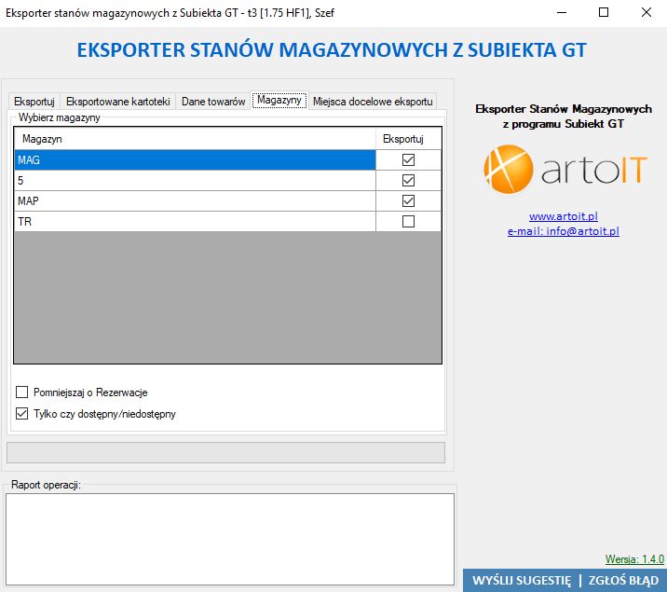Click the Wersja 1.4.0 link
Viewport: 667px width, 592px height.
pyautogui.click(x=634, y=559)
